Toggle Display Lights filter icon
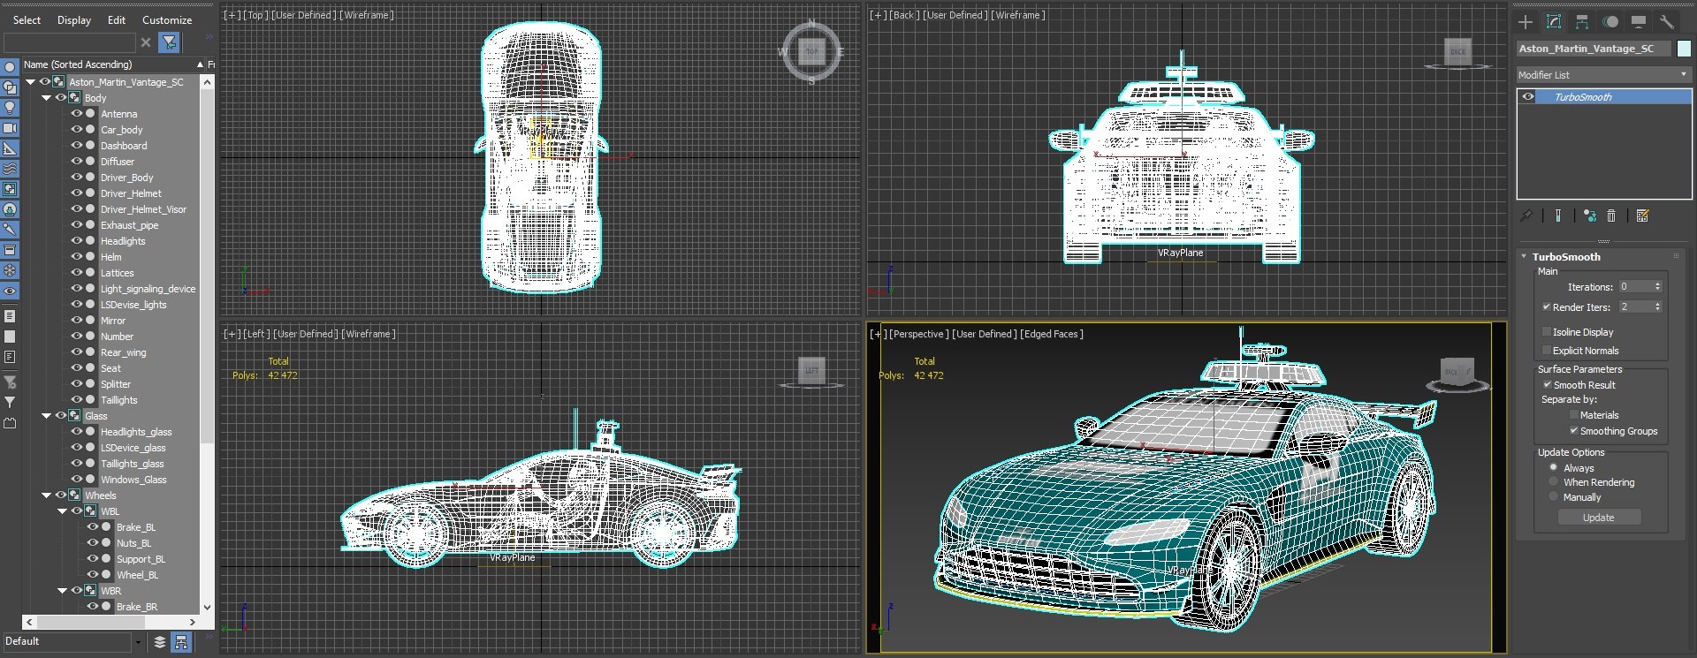Image resolution: width=1697 pixels, height=658 pixels. click(10, 108)
